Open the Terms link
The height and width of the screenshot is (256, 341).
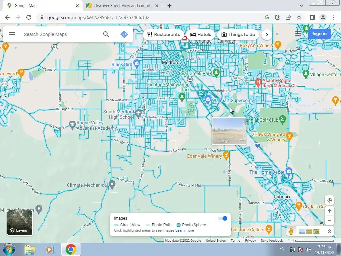click(235, 241)
